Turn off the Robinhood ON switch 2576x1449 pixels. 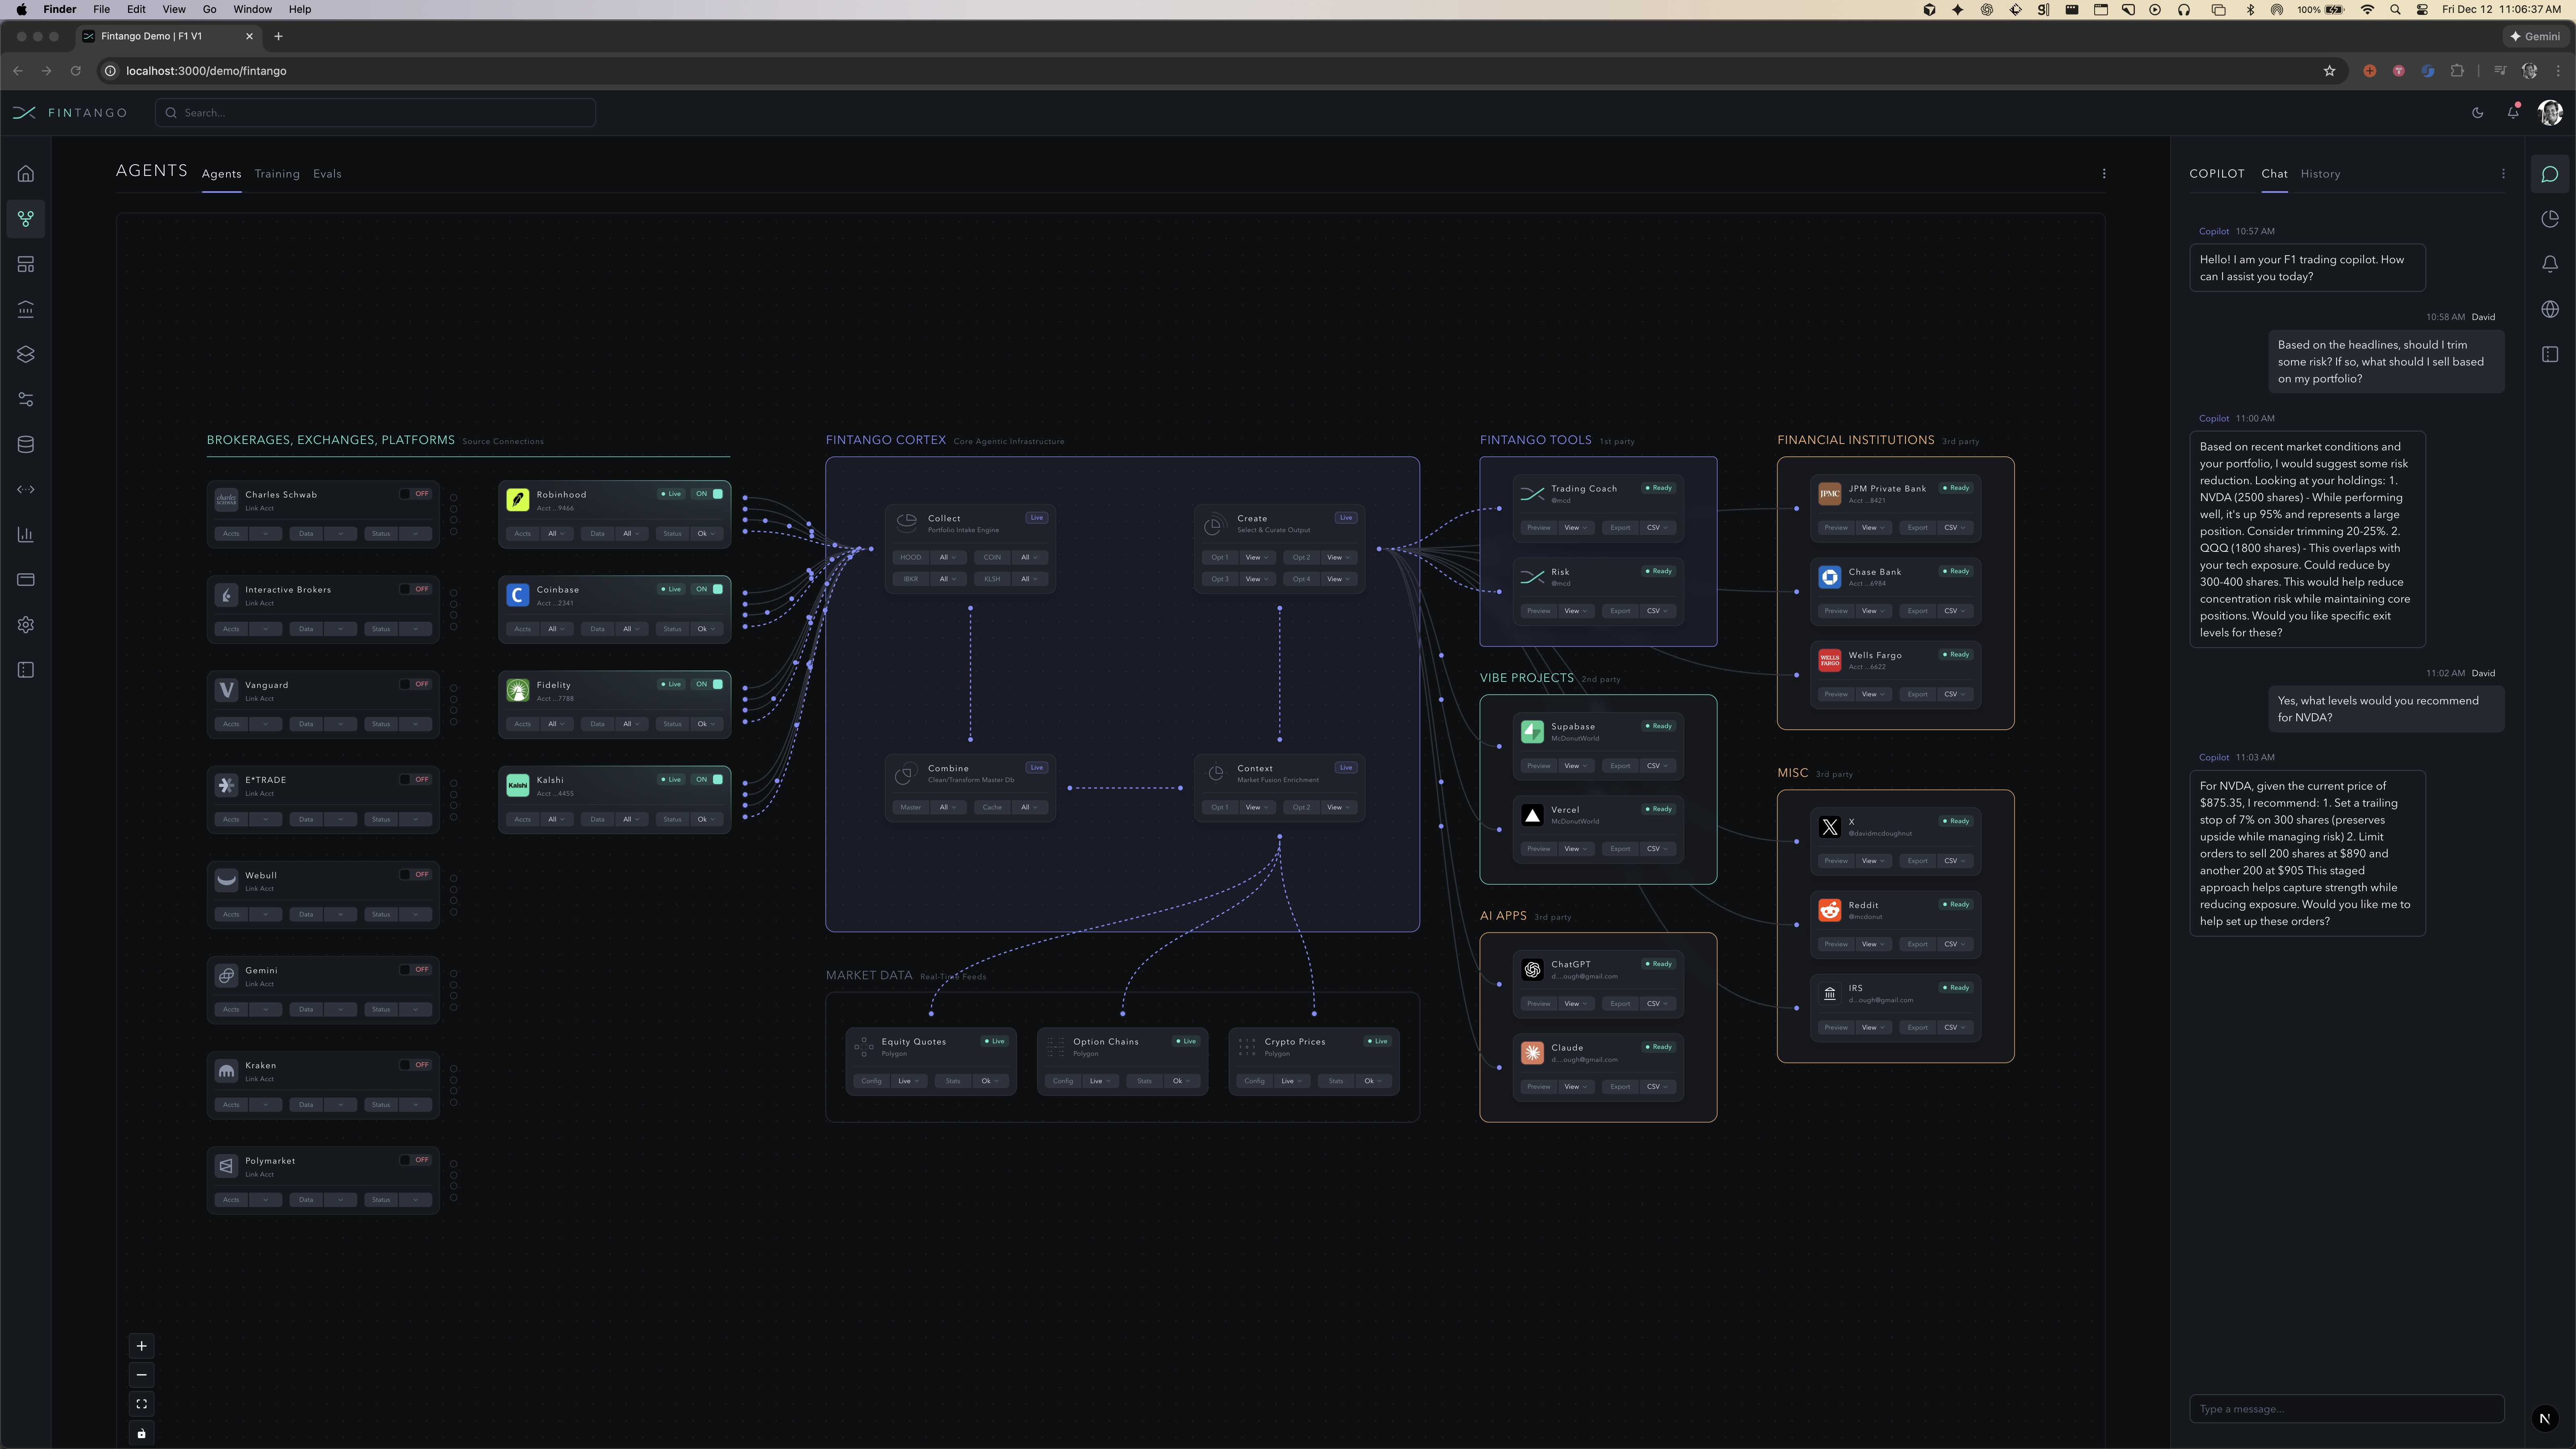(709, 493)
